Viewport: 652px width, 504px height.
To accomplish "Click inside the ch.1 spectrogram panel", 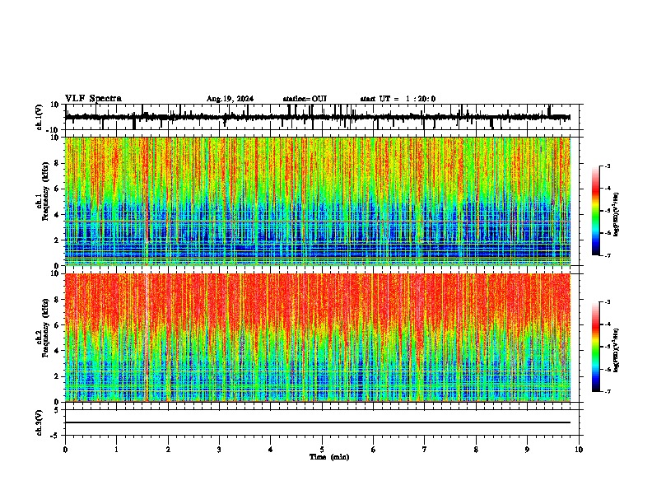I will point(318,201).
